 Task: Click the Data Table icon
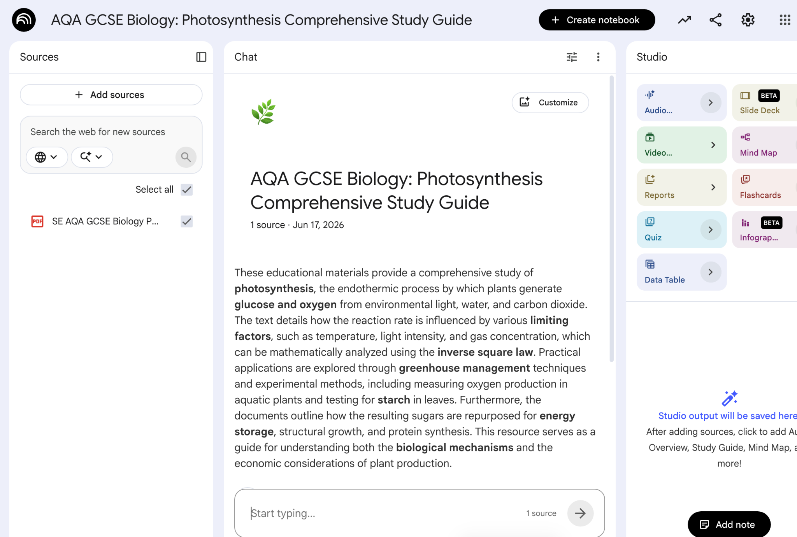tap(650, 264)
